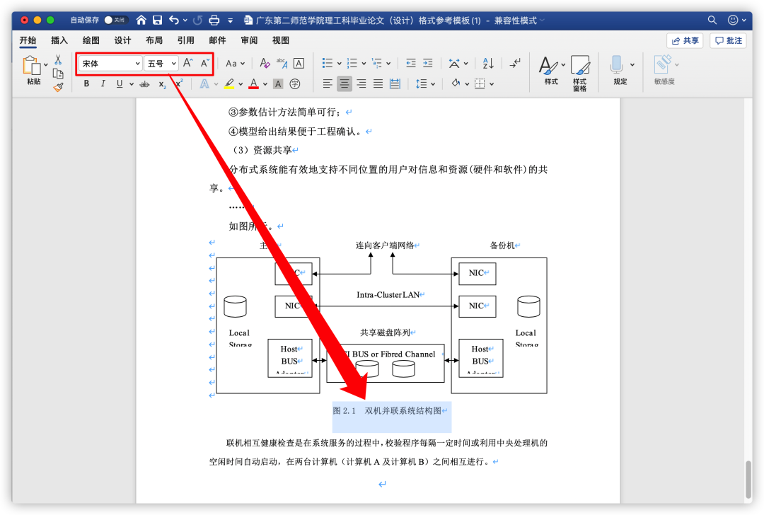764x515 pixels.
Task: Sort text with A-Z icon
Action: point(487,63)
